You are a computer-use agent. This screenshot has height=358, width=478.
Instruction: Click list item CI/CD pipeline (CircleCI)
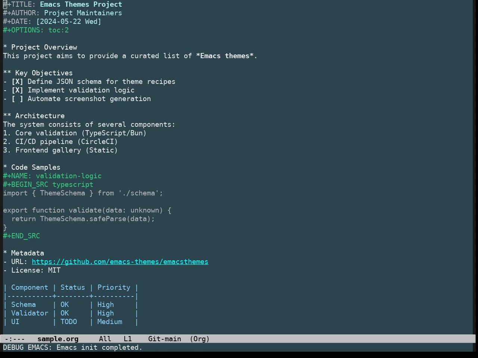60,142
